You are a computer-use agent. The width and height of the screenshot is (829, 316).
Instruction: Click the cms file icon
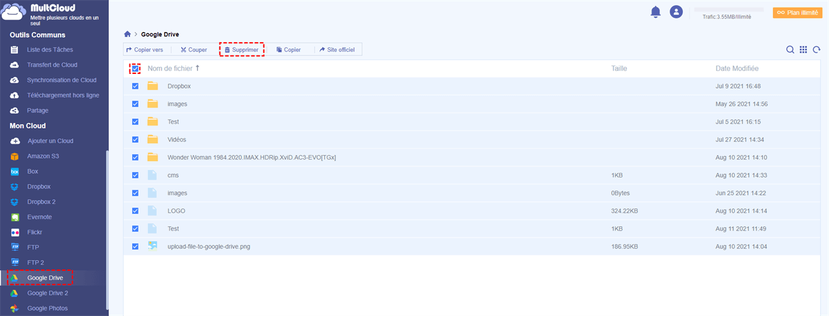click(x=152, y=175)
